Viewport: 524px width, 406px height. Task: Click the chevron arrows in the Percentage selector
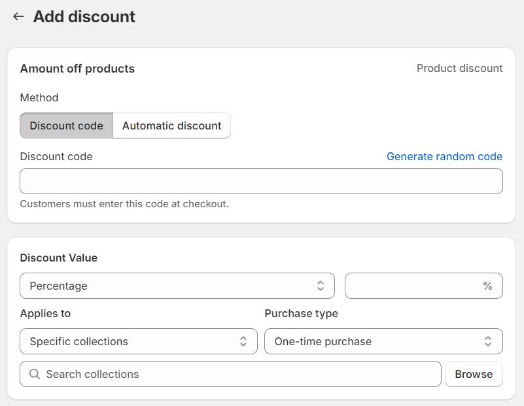click(x=321, y=286)
